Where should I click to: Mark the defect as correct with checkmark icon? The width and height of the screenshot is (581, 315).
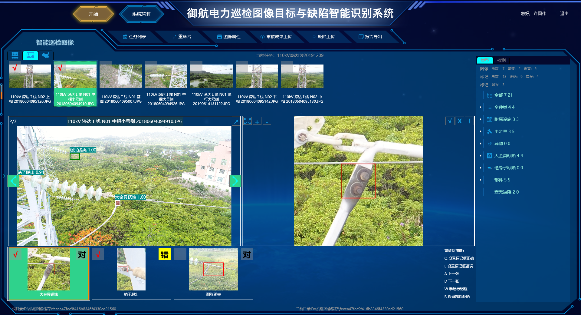pyautogui.click(x=450, y=121)
